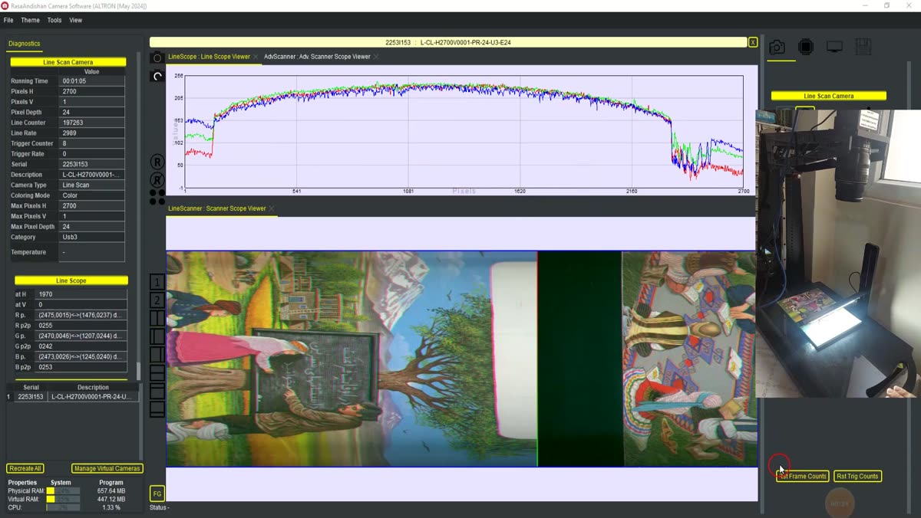Click the floppy disk save icon tab
This screenshot has height=518, width=921.
863,48
